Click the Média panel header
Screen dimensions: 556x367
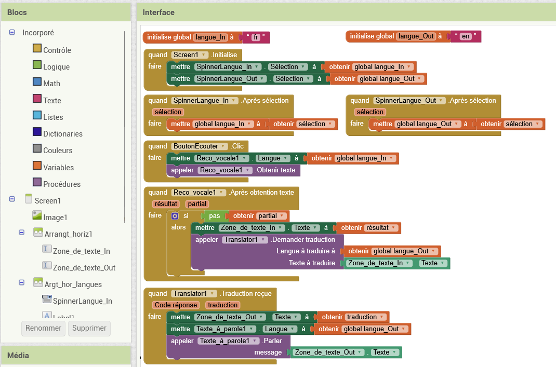pos(66,356)
